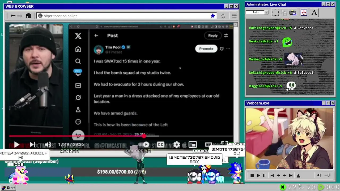340x191 pixels.
Task: Click the green Rumble icon in taskbar
Action: pyautogui.click(x=321, y=187)
